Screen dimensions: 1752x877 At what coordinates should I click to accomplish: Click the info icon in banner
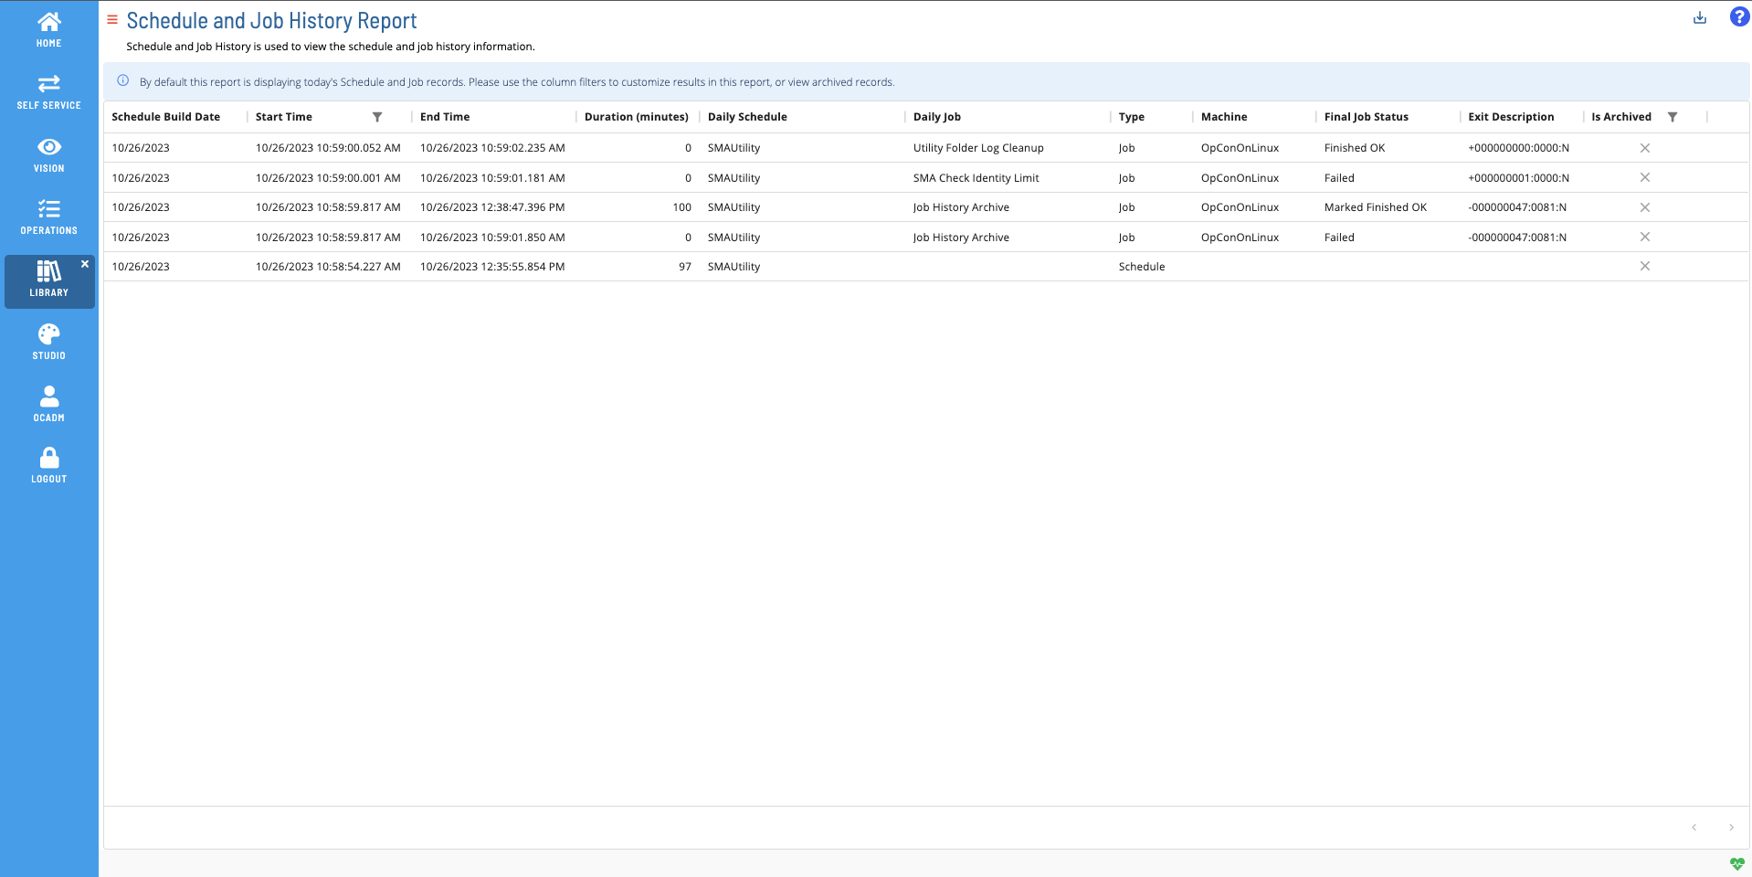(123, 81)
